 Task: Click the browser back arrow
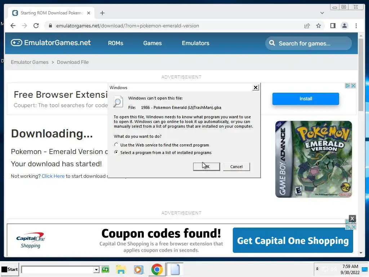pyautogui.click(x=13, y=26)
